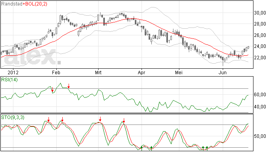
Task: Click the Mei month label
Action: (179, 72)
